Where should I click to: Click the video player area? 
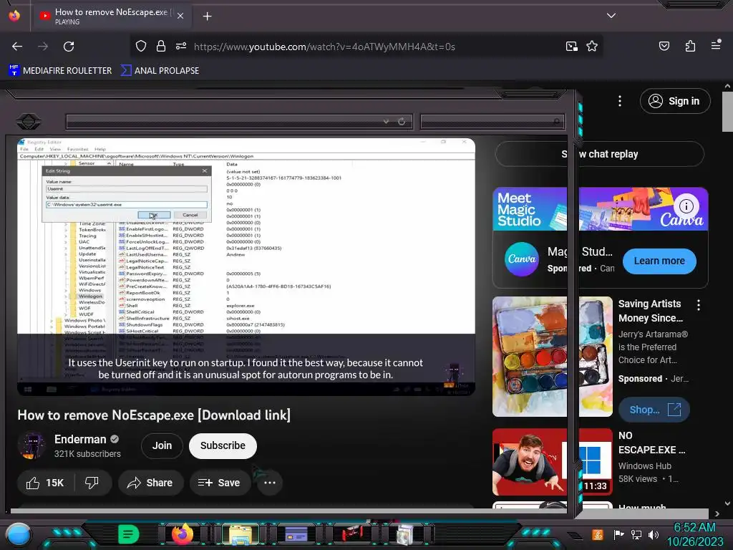246,266
